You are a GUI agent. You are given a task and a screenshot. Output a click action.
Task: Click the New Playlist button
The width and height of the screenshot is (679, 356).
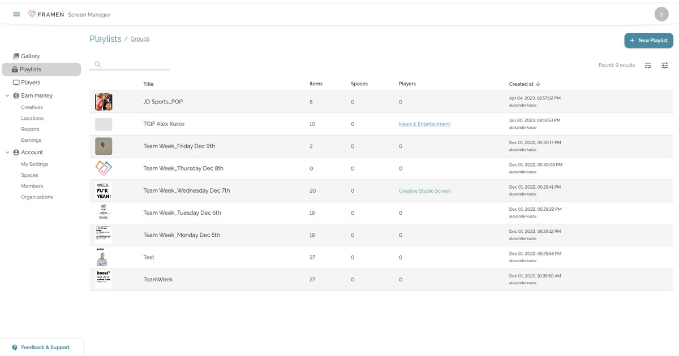(x=648, y=40)
